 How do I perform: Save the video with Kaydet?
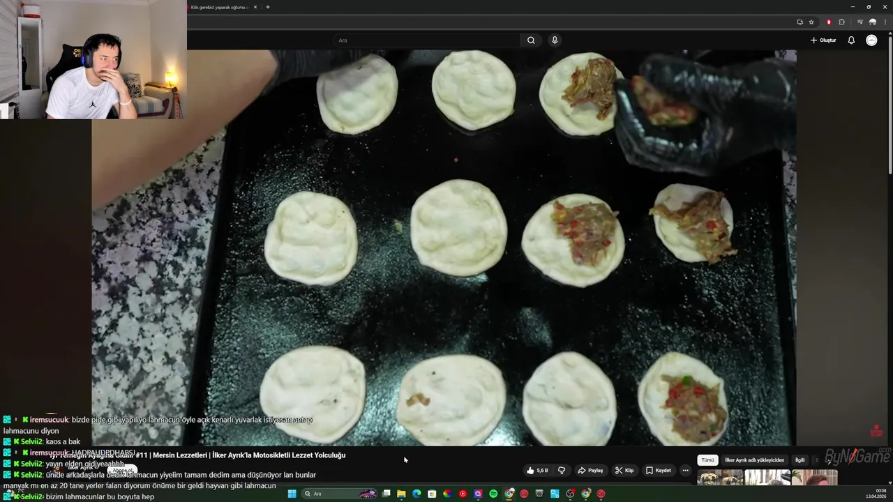point(658,471)
